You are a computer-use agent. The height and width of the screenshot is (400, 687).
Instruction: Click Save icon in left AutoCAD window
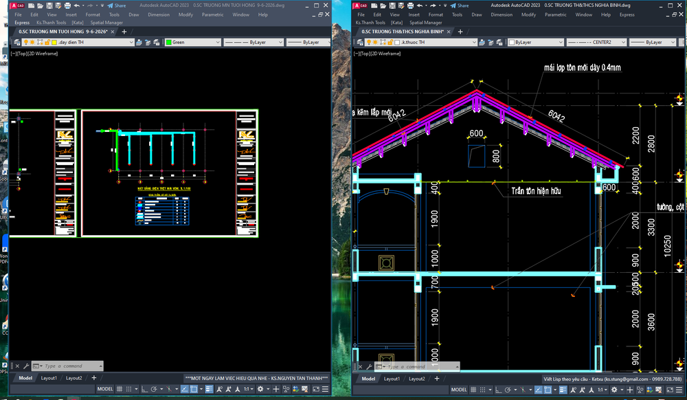(x=49, y=5)
